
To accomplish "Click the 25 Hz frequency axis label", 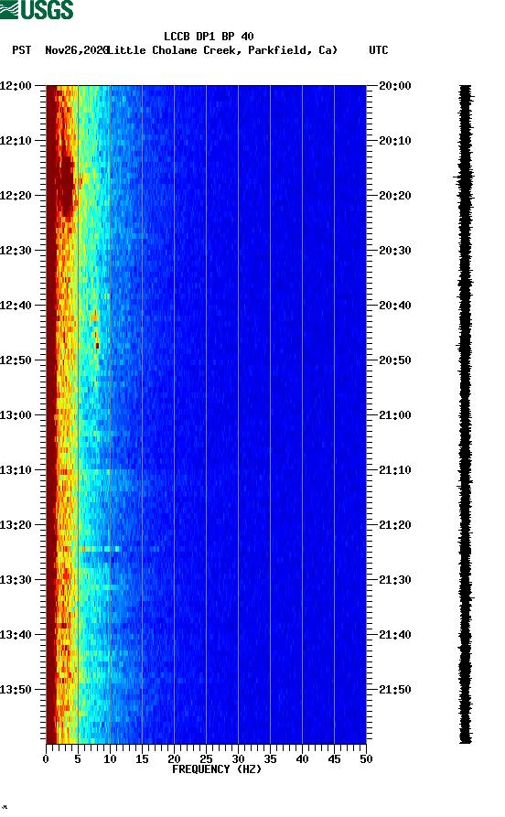I will [206, 759].
